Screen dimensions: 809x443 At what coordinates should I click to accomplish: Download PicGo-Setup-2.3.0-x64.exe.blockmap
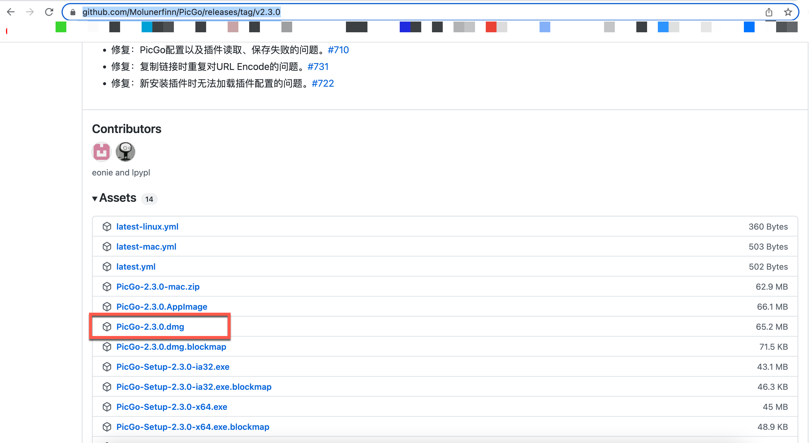[x=193, y=427]
